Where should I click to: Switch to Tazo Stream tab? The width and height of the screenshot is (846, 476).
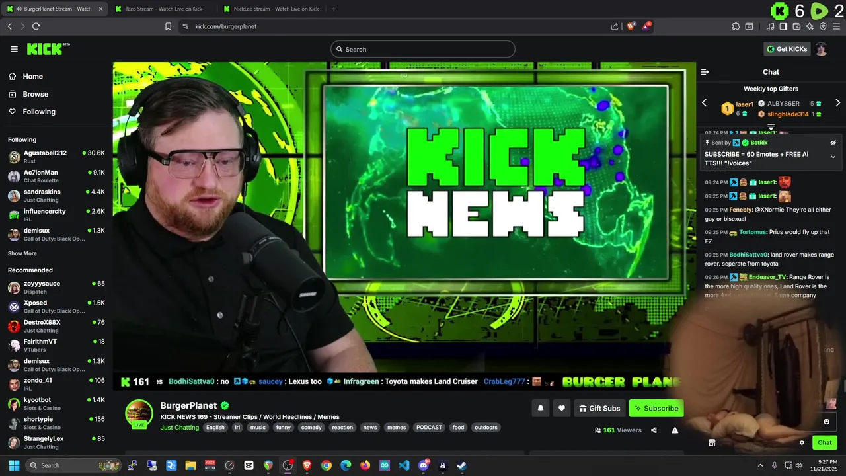point(163,9)
